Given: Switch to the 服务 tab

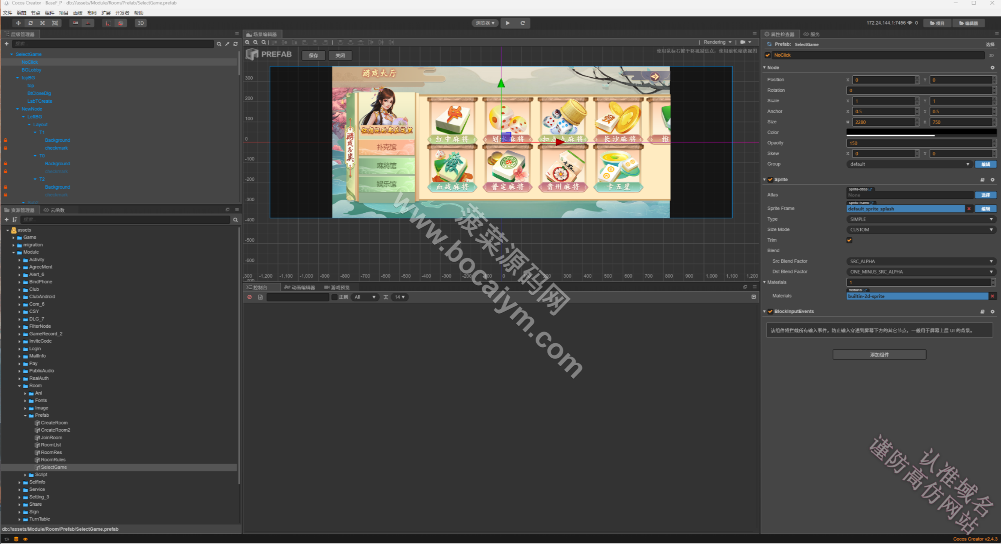Looking at the screenshot, I should tap(811, 34).
